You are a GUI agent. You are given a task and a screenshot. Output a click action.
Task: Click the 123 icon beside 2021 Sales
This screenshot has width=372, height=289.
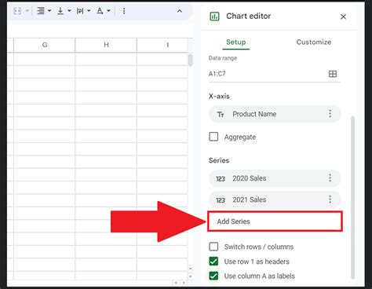[221, 200]
